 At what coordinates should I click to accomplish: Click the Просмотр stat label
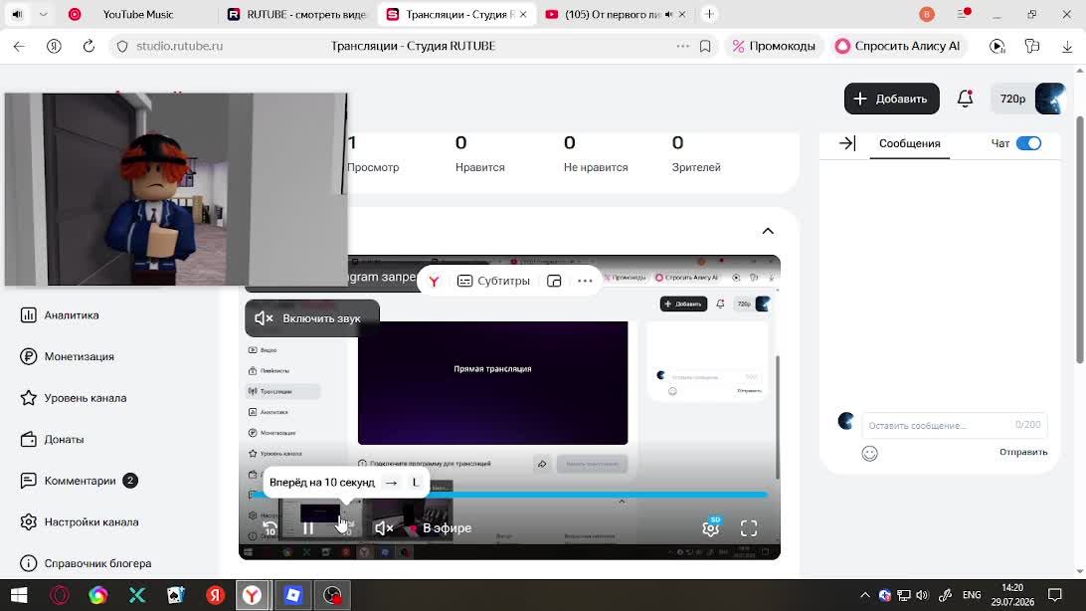(373, 167)
